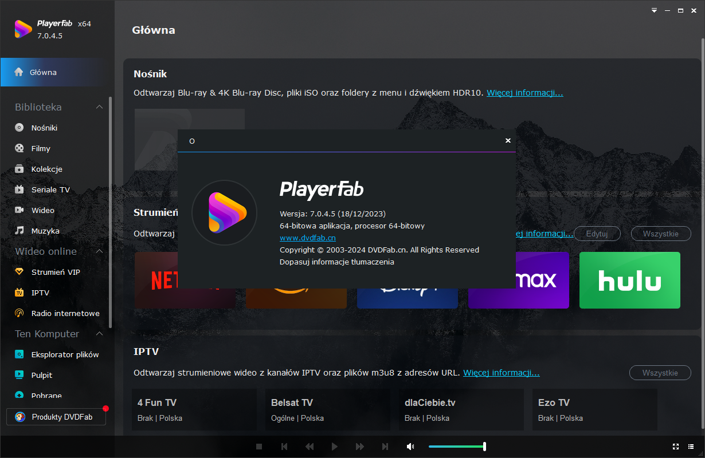Select dlaCiebie.tv channel card
This screenshot has height=458, width=705.
(461, 410)
